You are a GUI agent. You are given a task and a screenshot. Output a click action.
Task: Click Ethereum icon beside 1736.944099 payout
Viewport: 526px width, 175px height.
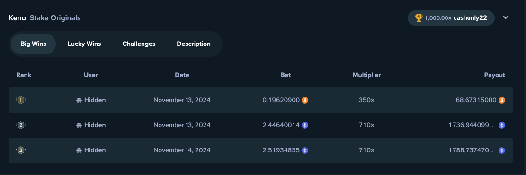pyautogui.click(x=501, y=125)
